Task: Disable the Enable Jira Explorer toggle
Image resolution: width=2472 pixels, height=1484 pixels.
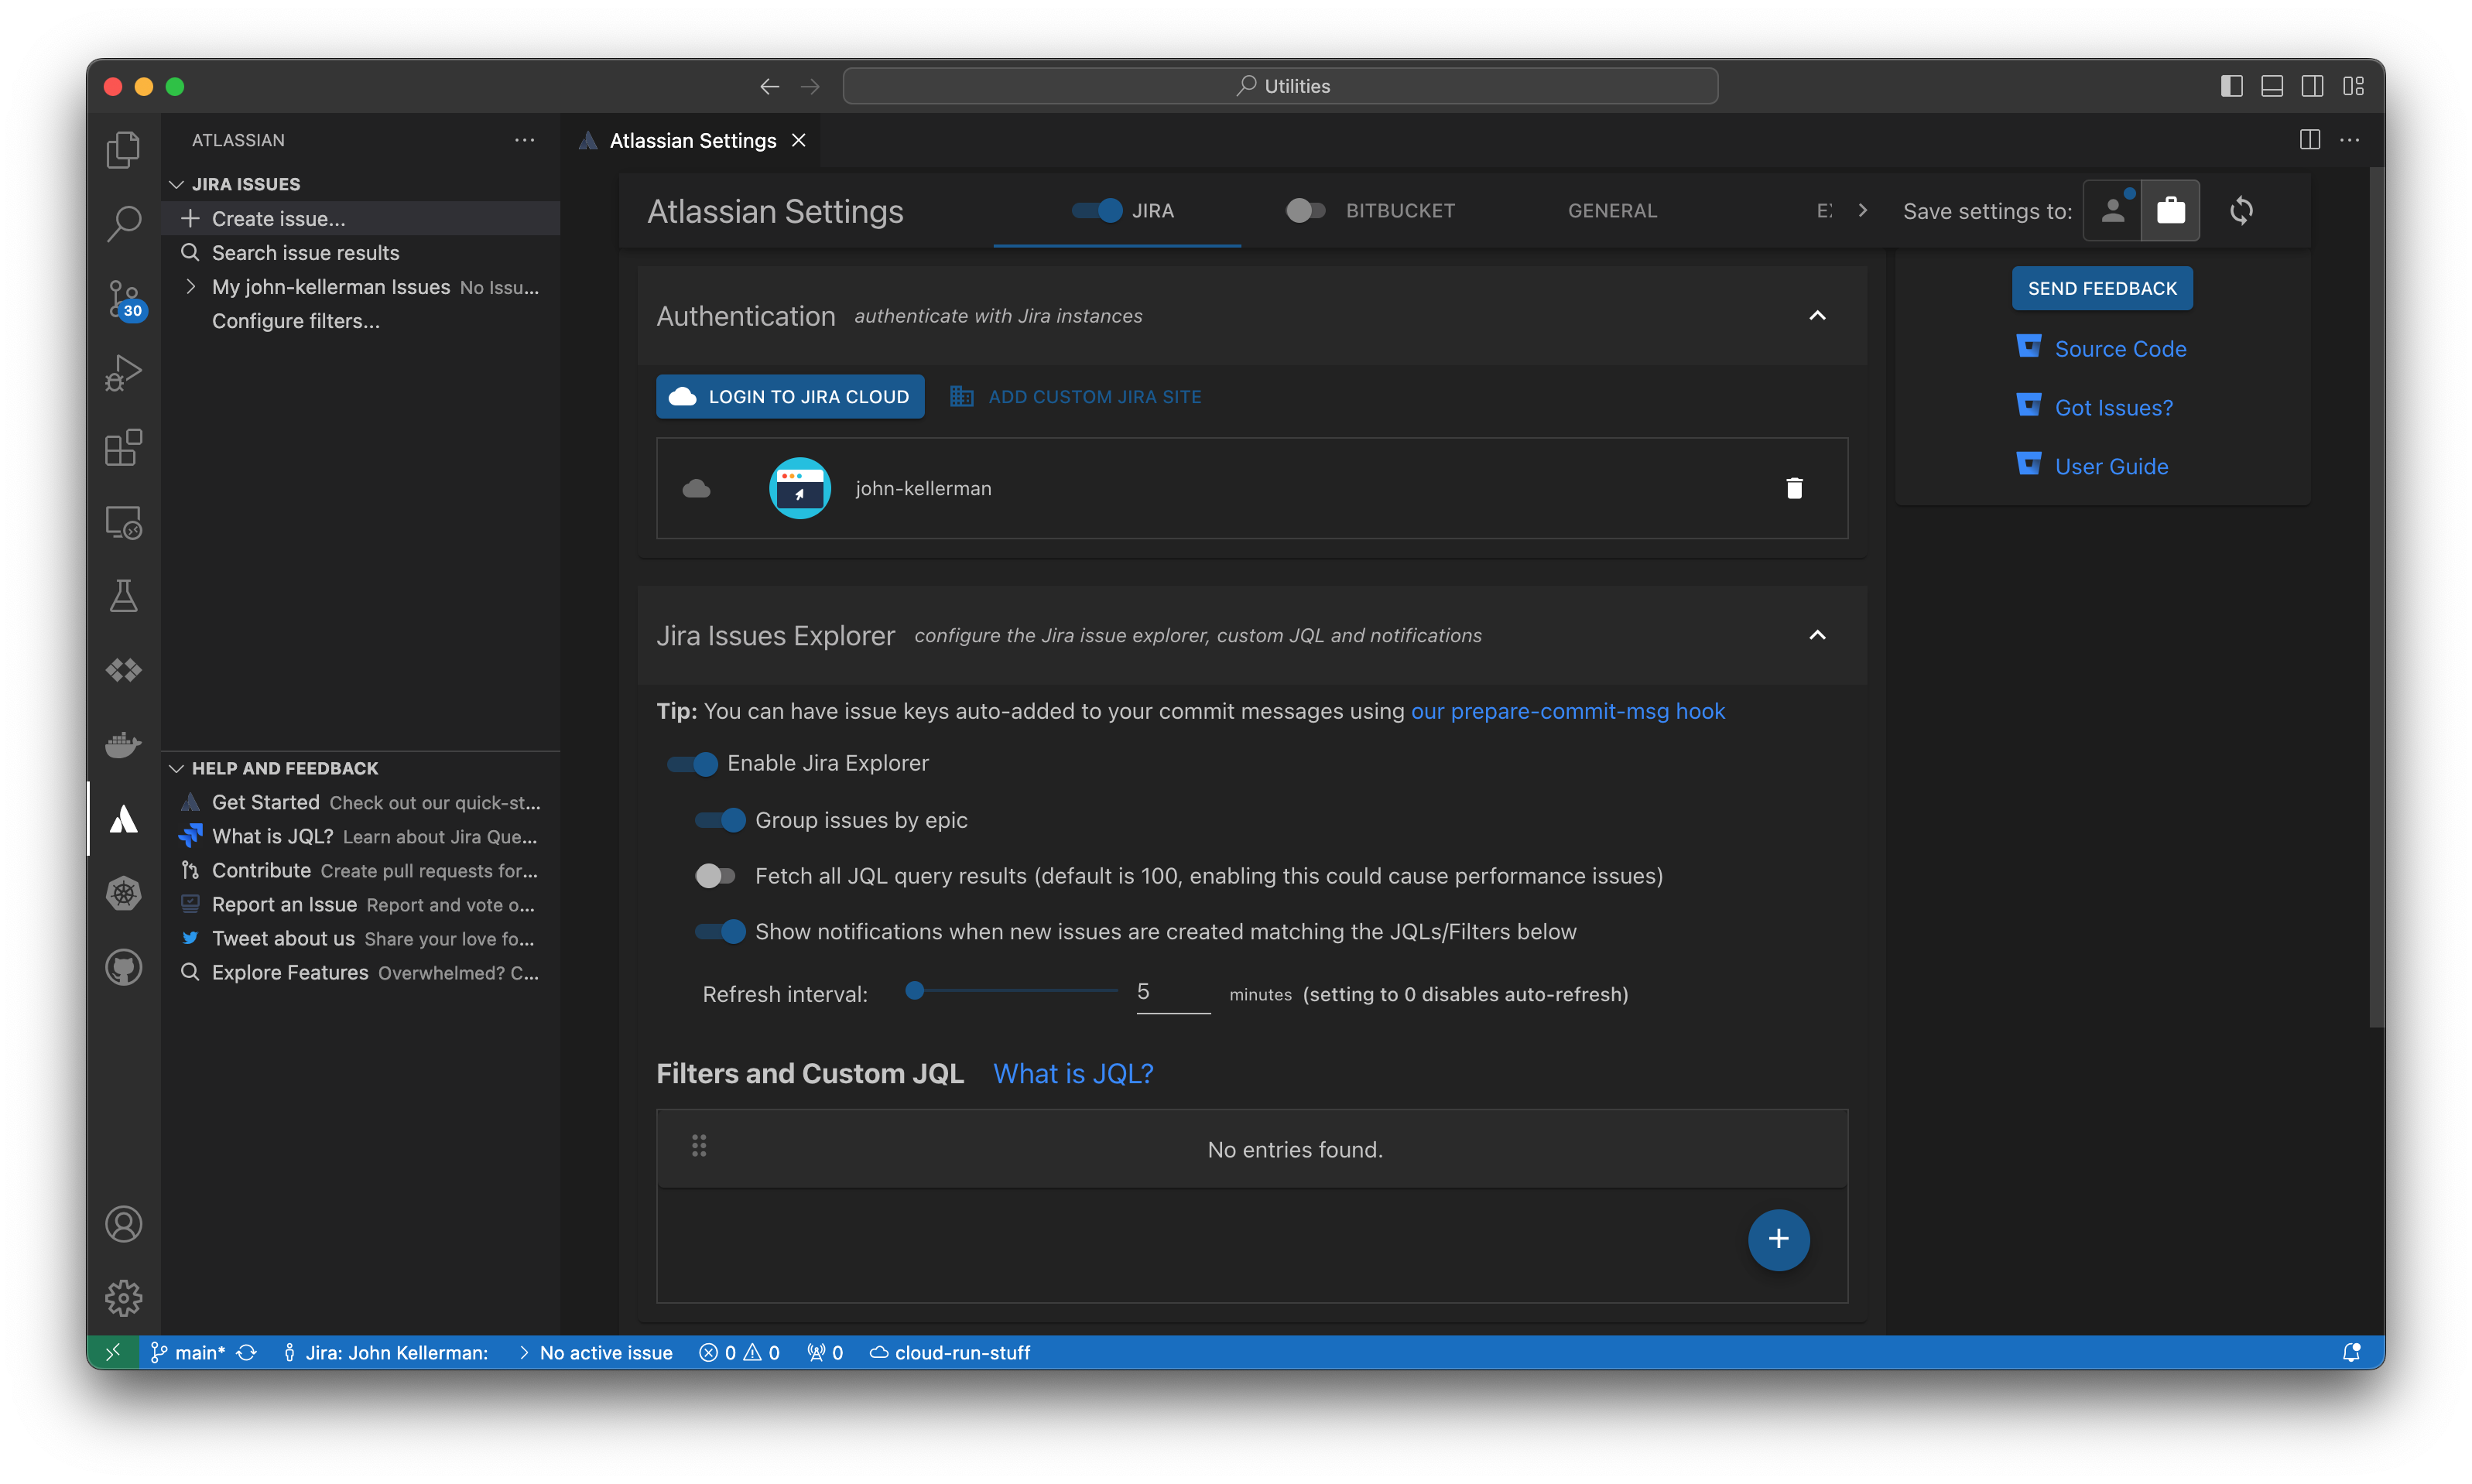Action: click(x=690, y=763)
